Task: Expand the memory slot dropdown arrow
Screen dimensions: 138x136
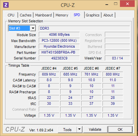Action: [33, 28]
